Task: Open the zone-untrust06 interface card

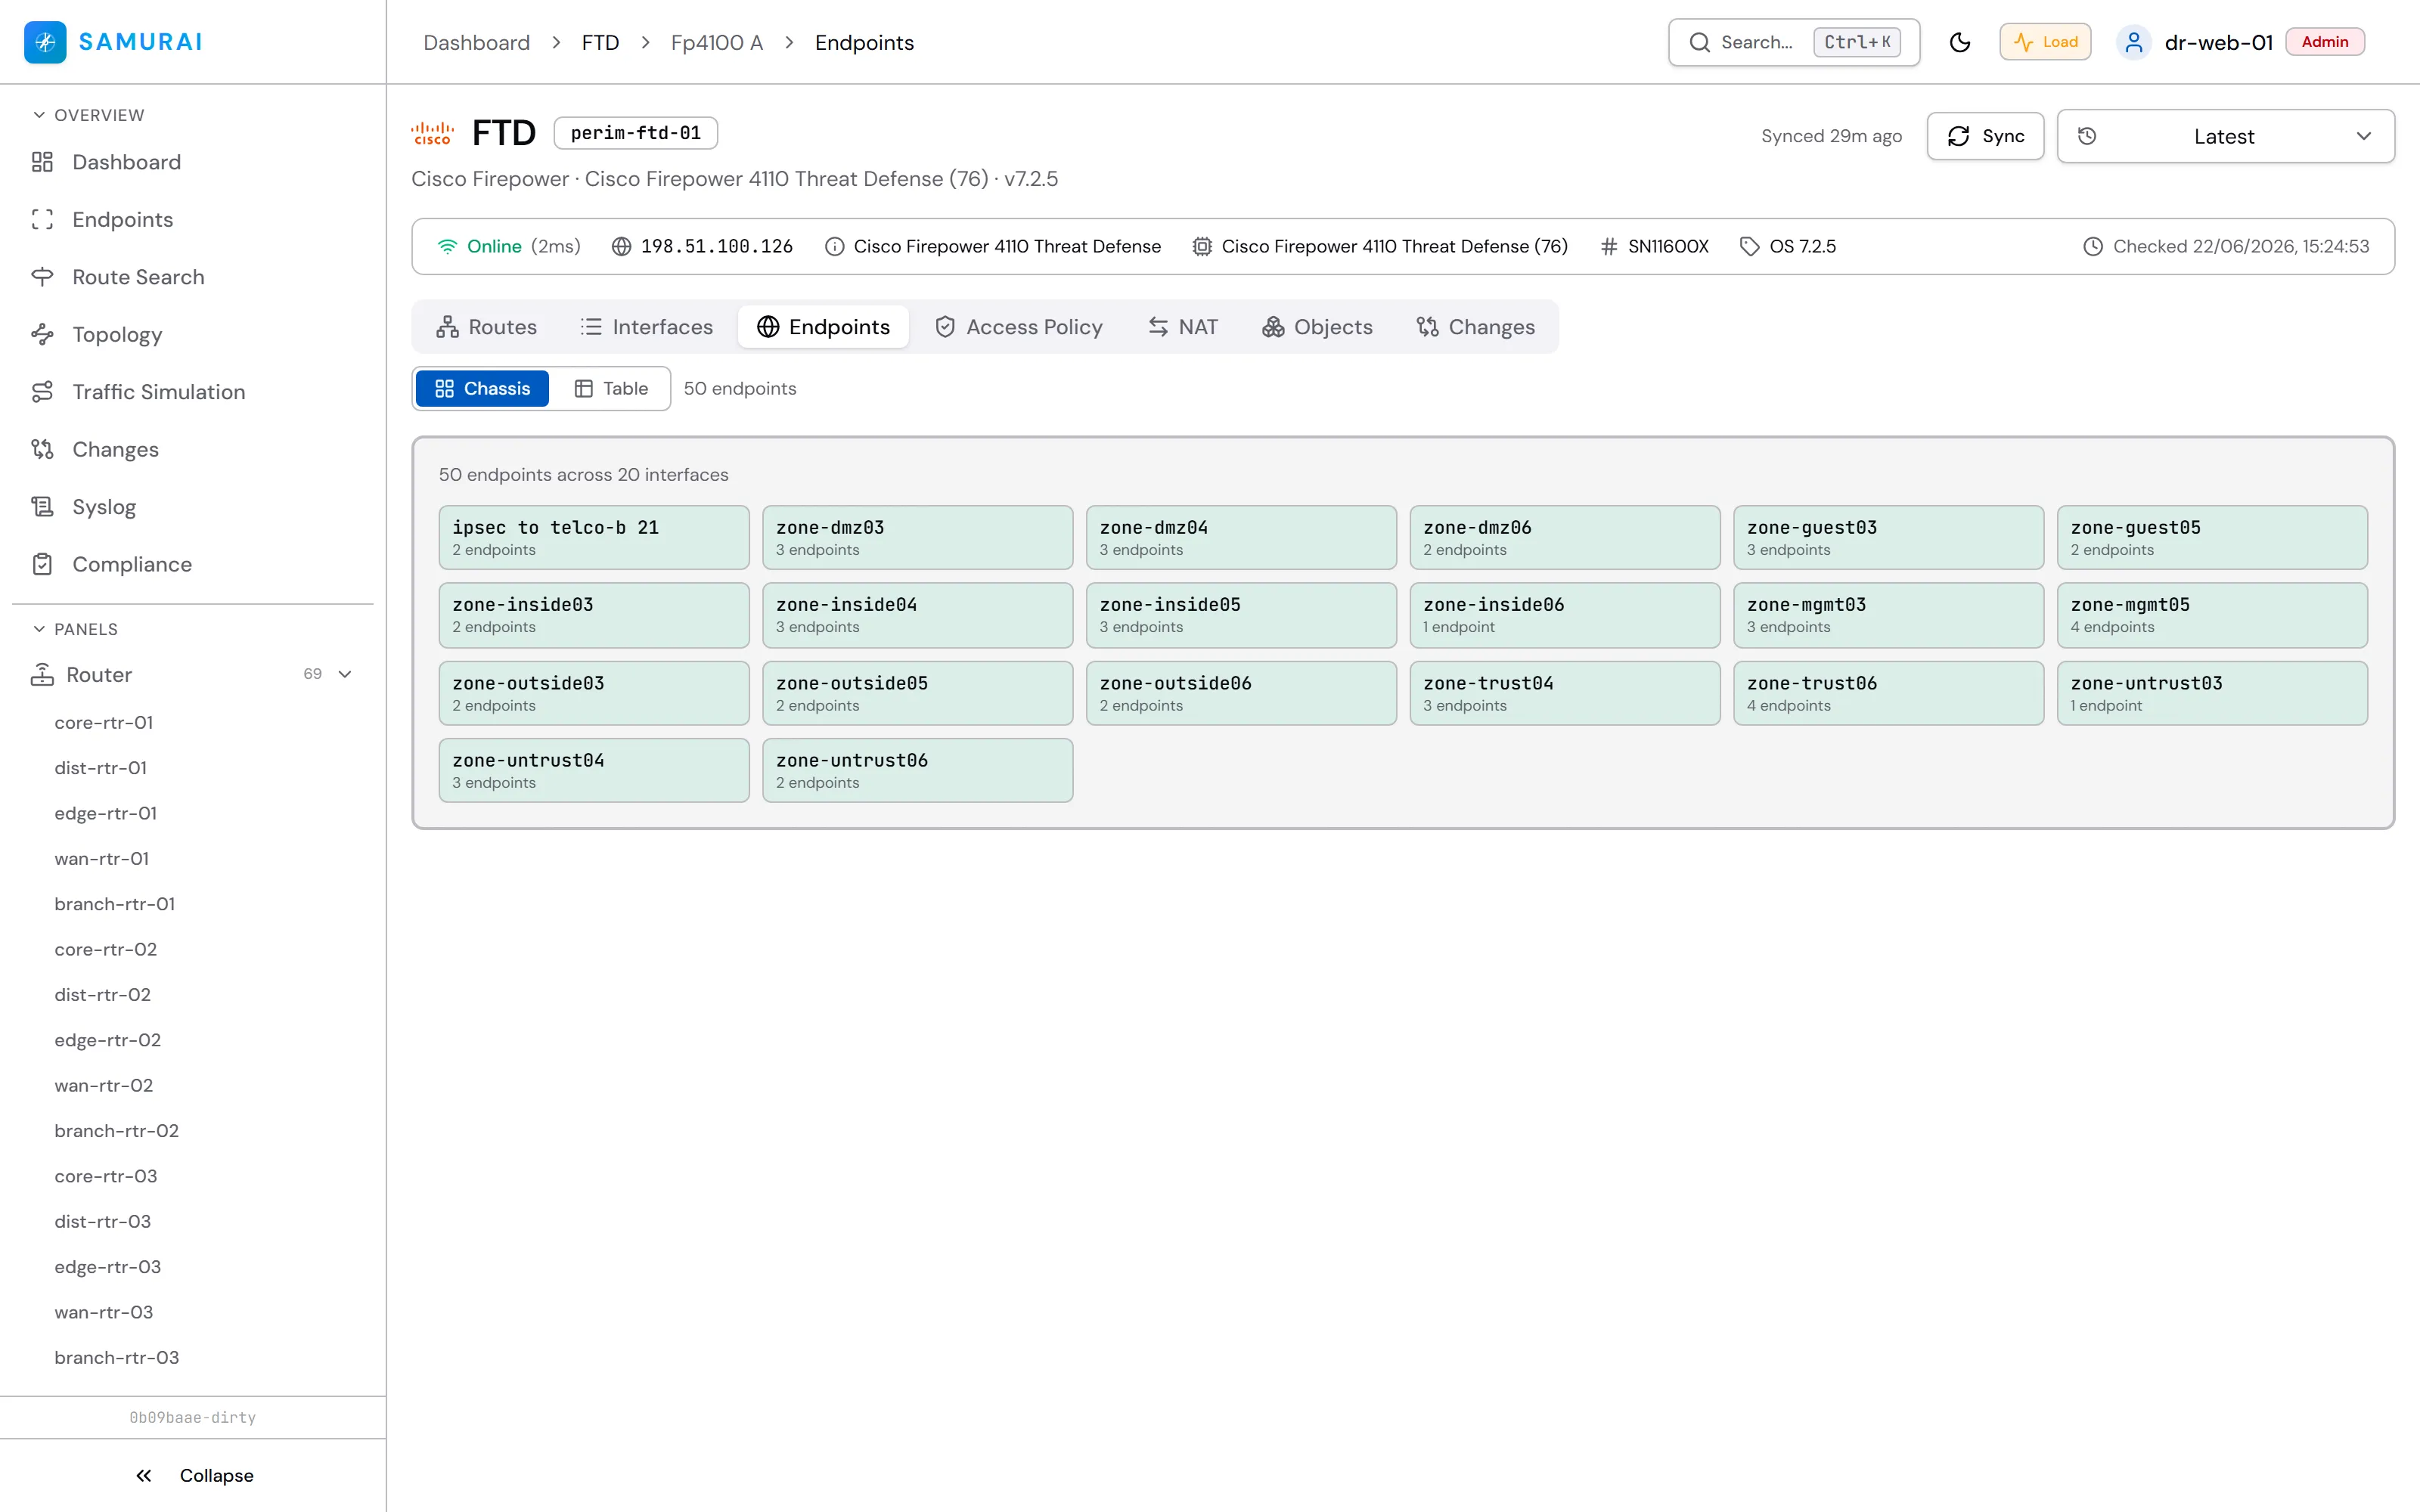Action: pos(917,770)
